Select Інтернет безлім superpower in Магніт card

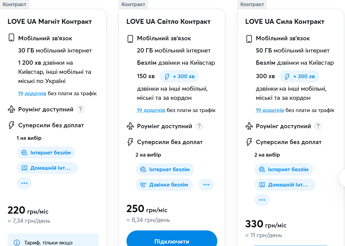point(46,153)
